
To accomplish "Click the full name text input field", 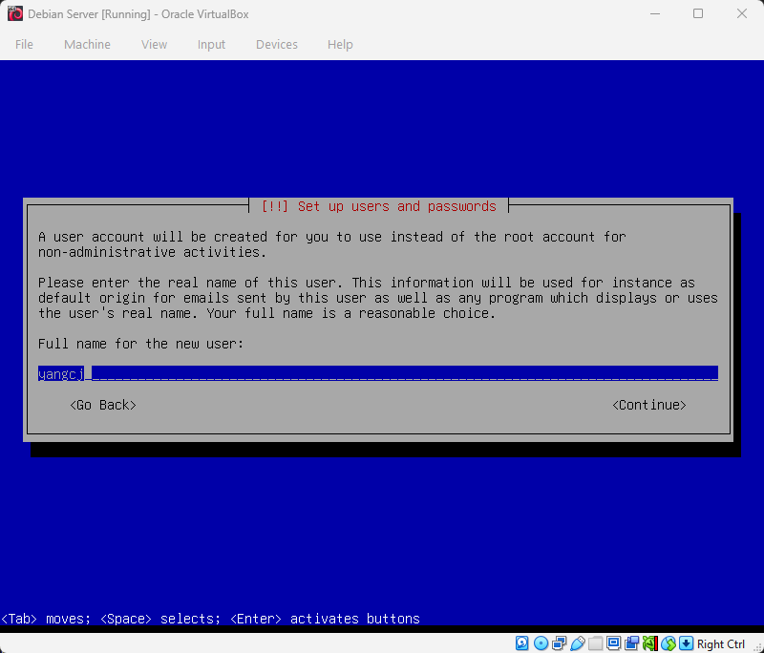I will (377, 373).
